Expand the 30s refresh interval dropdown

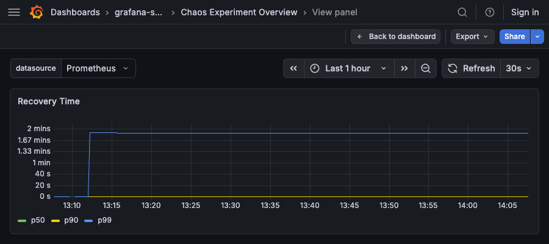click(x=520, y=68)
